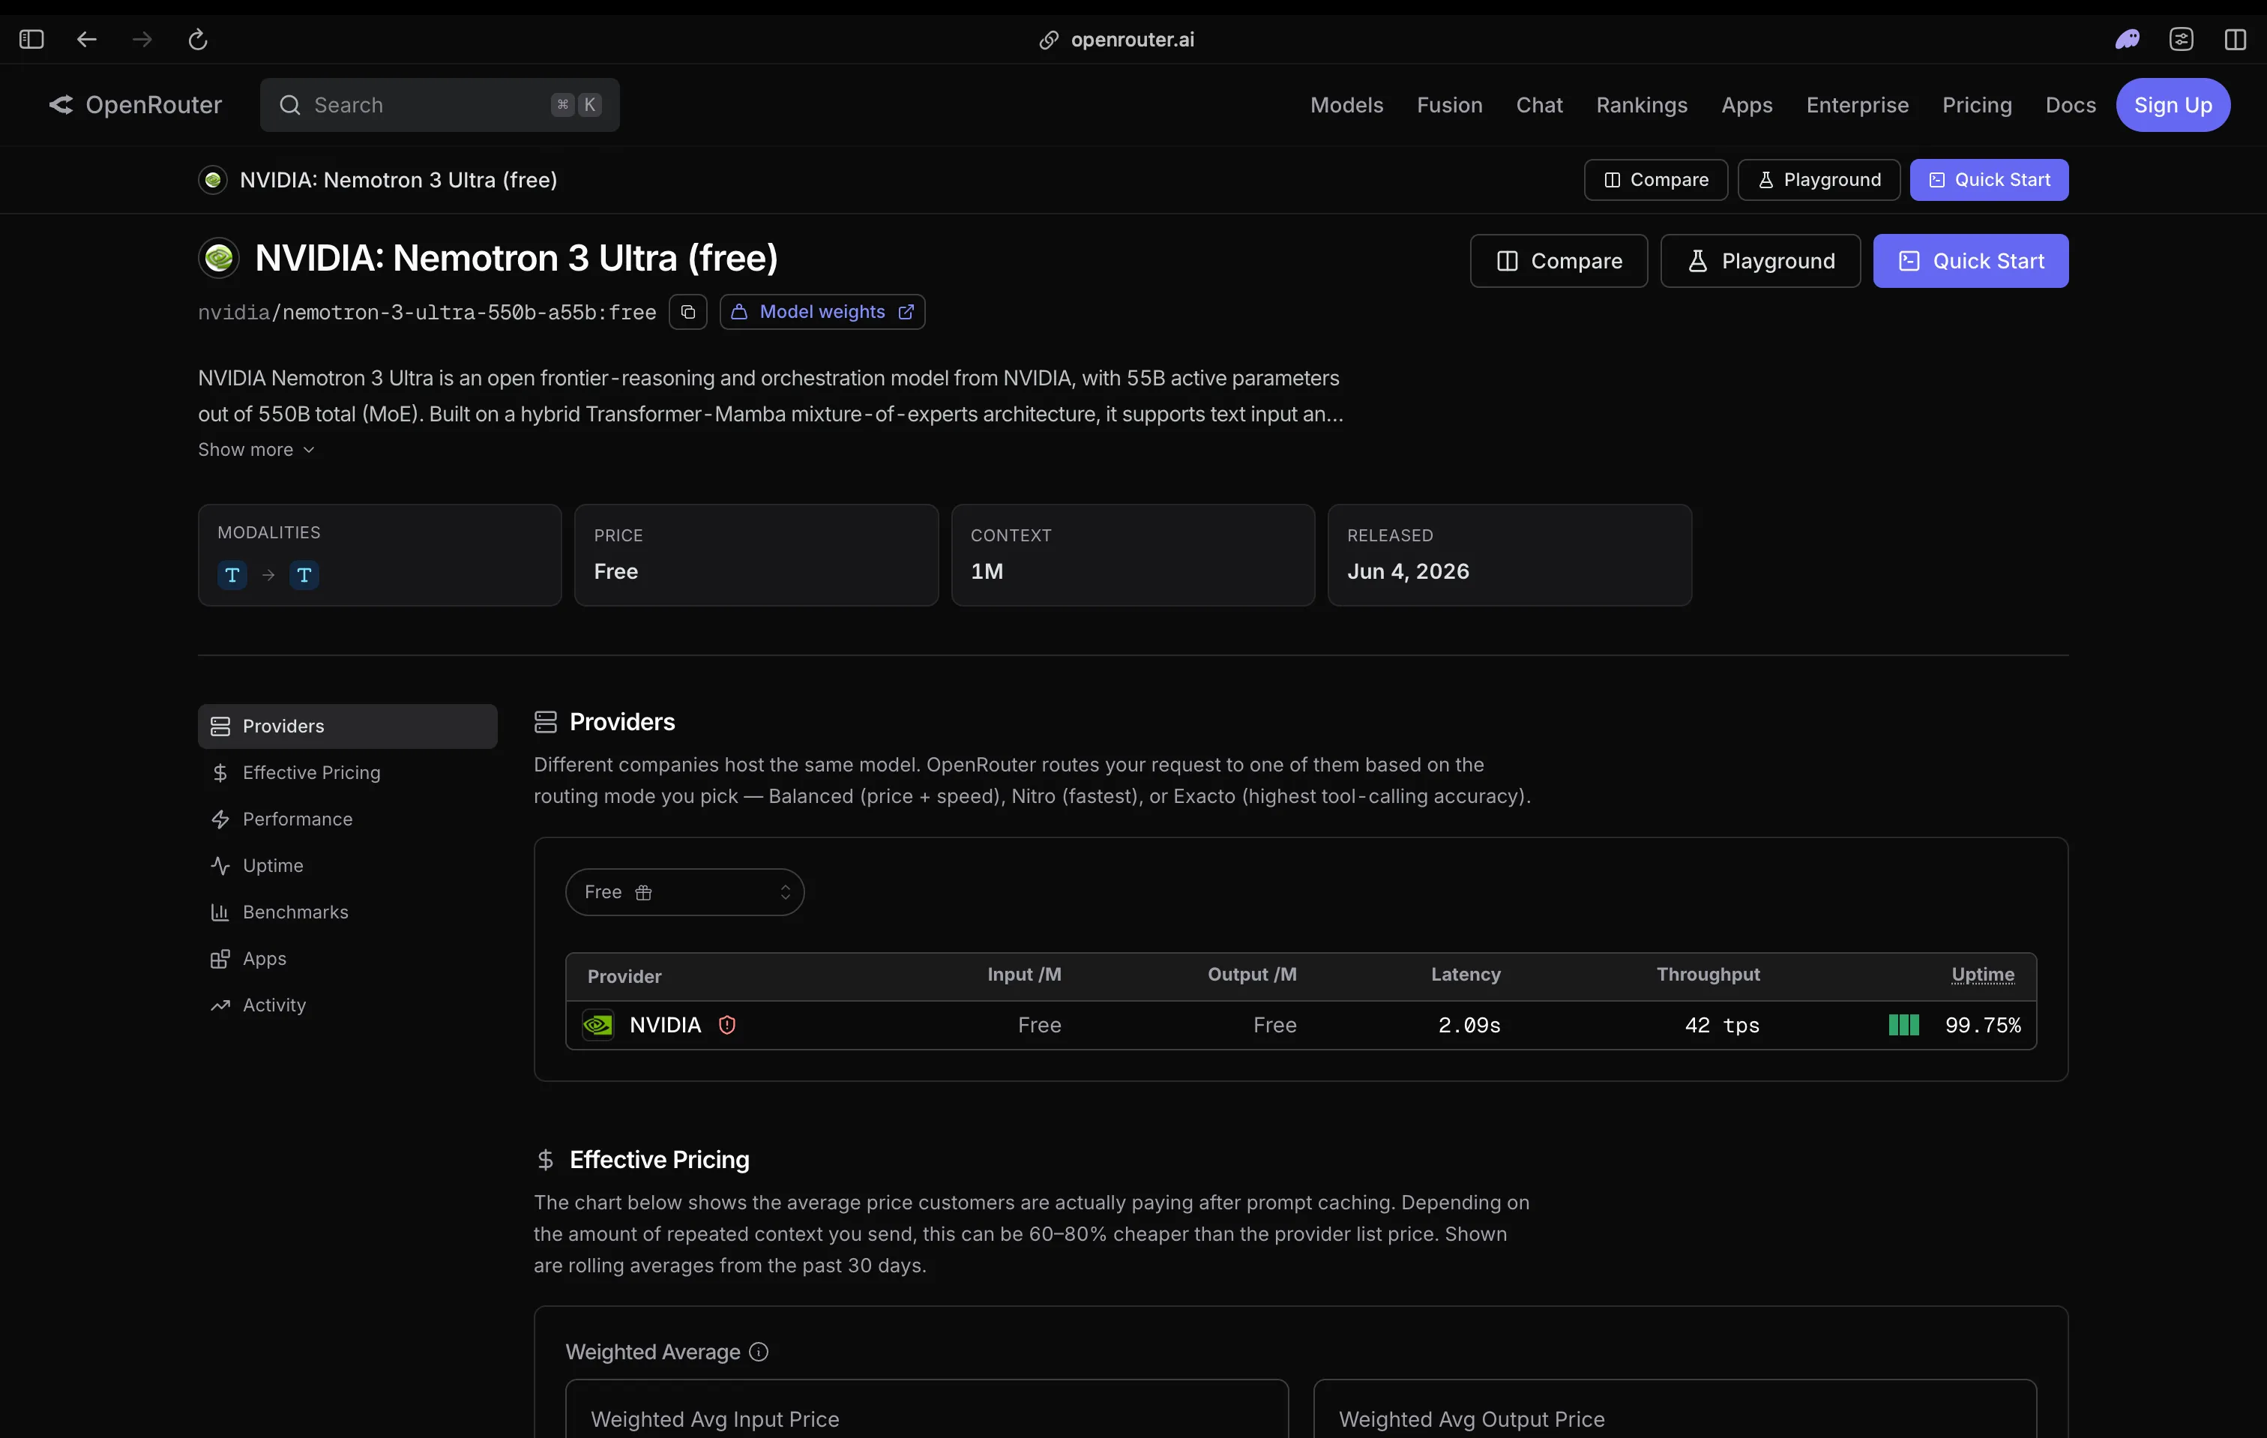The image size is (2267, 1438).
Task: Open the Apps nav item in the top bar
Action: click(x=1747, y=104)
